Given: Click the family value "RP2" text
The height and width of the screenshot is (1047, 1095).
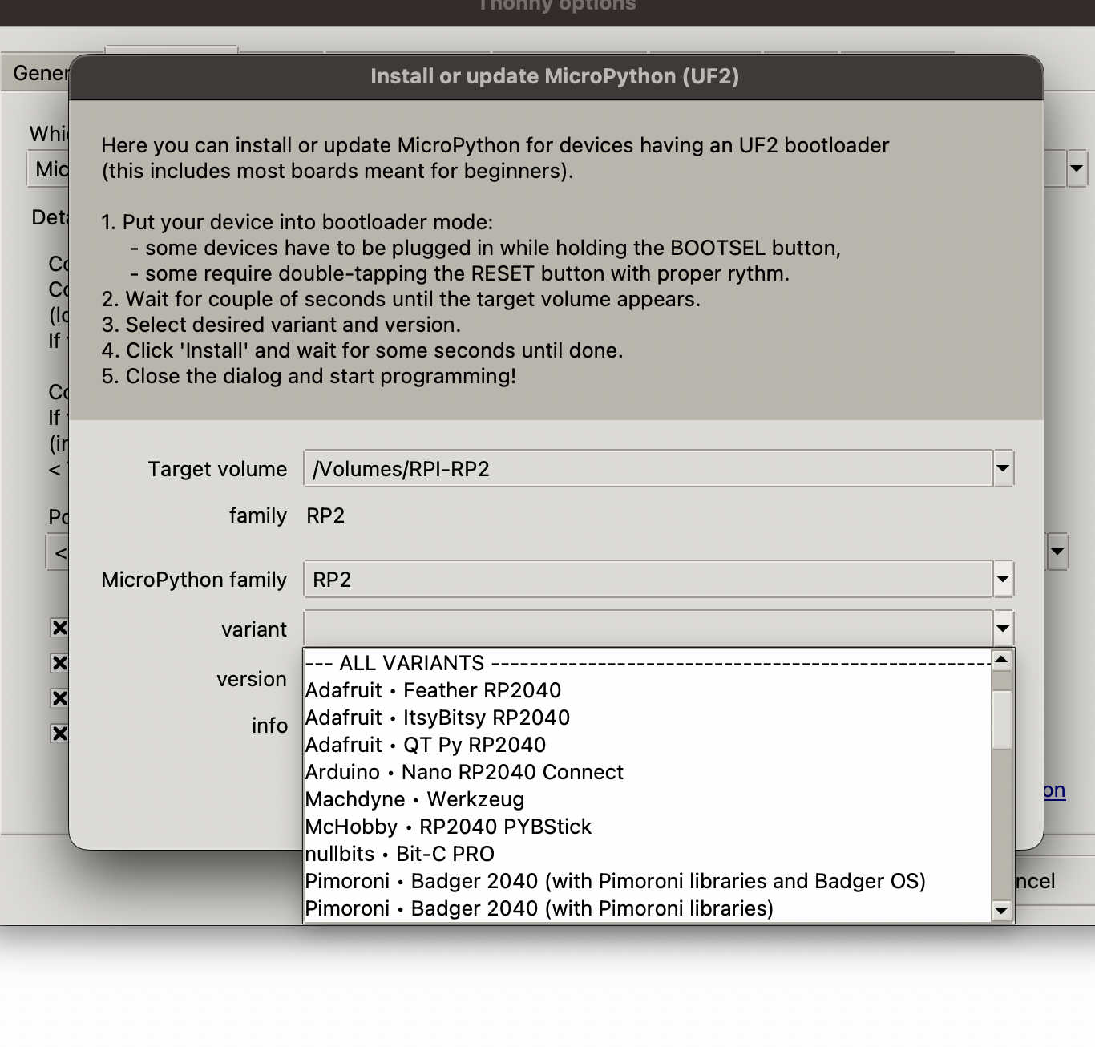Looking at the screenshot, I should [325, 515].
